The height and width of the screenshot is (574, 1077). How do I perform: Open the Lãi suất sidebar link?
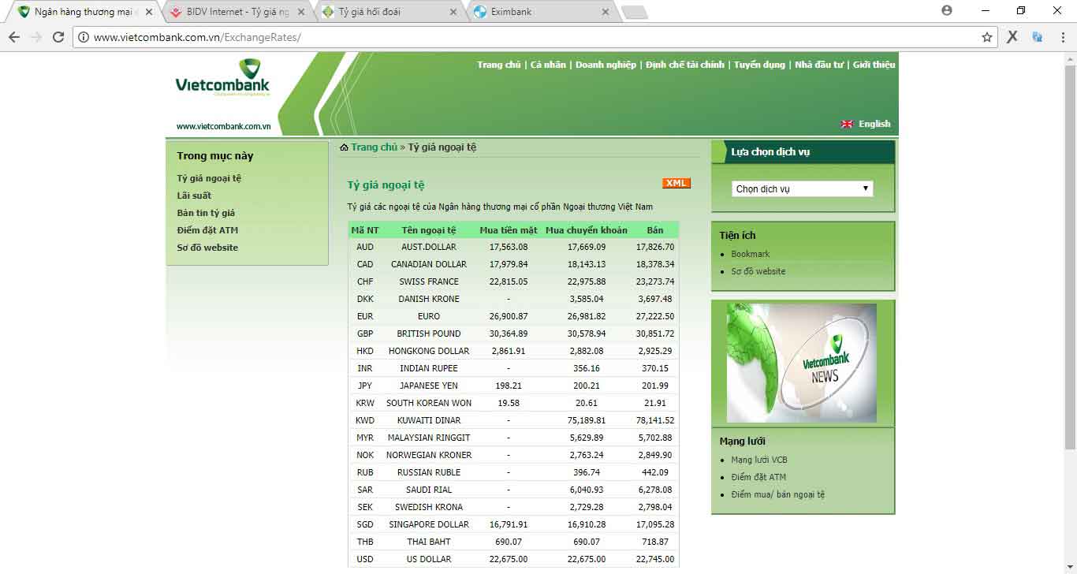pyautogui.click(x=194, y=196)
